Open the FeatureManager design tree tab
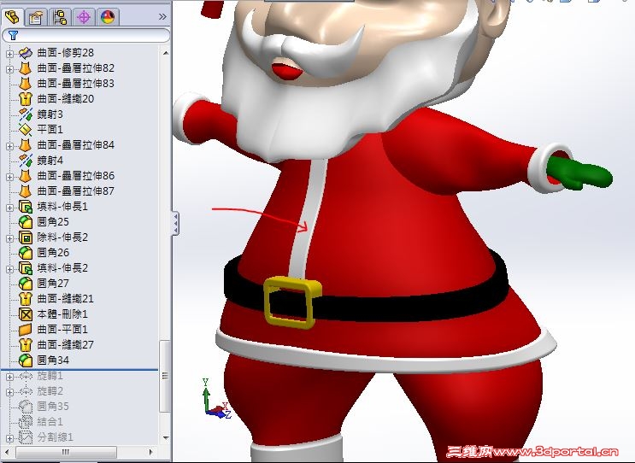635x463 pixels. click(12, 16)
